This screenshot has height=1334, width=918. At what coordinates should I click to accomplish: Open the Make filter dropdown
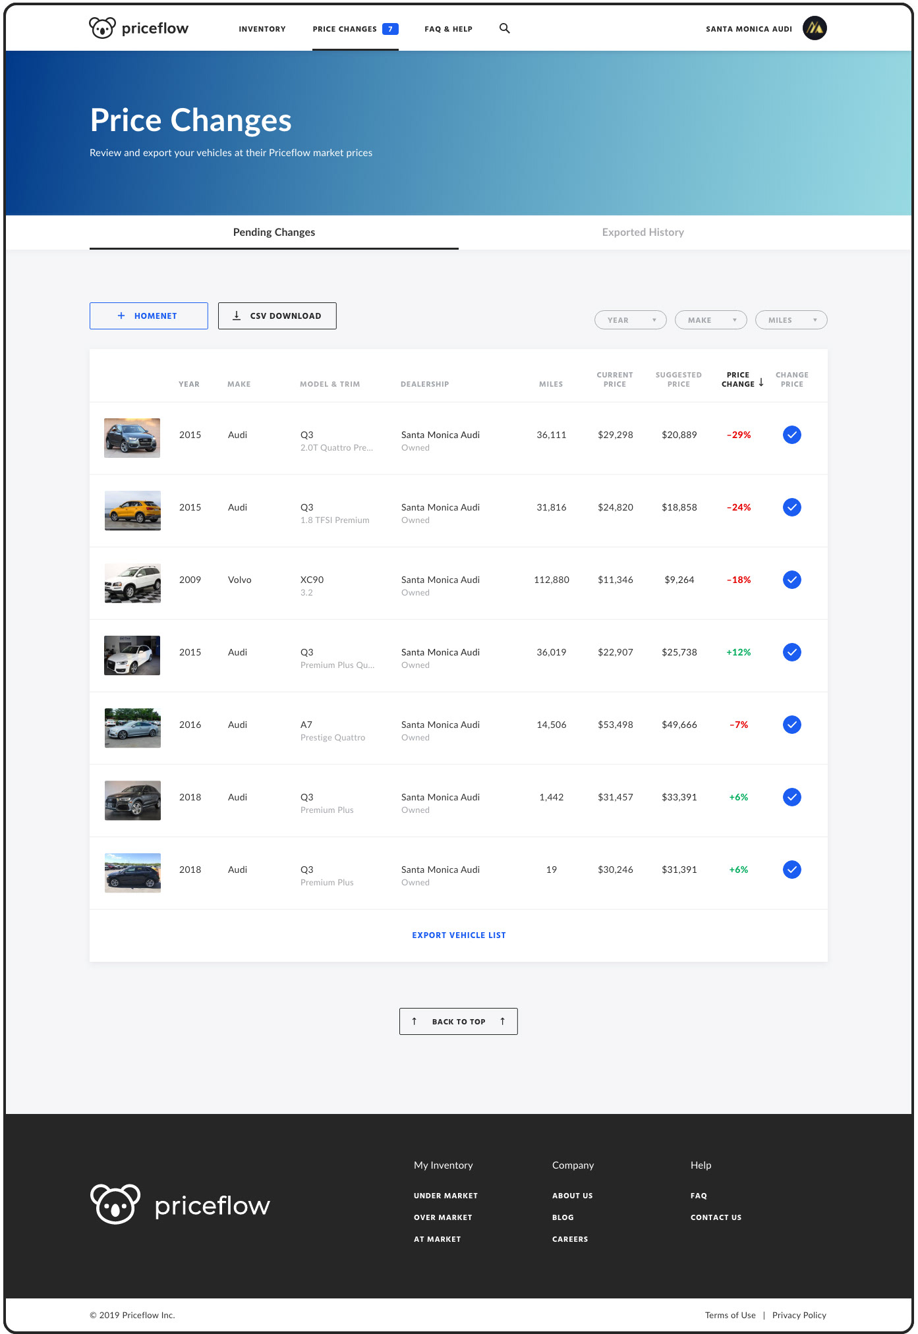click(x=711, y=320)
